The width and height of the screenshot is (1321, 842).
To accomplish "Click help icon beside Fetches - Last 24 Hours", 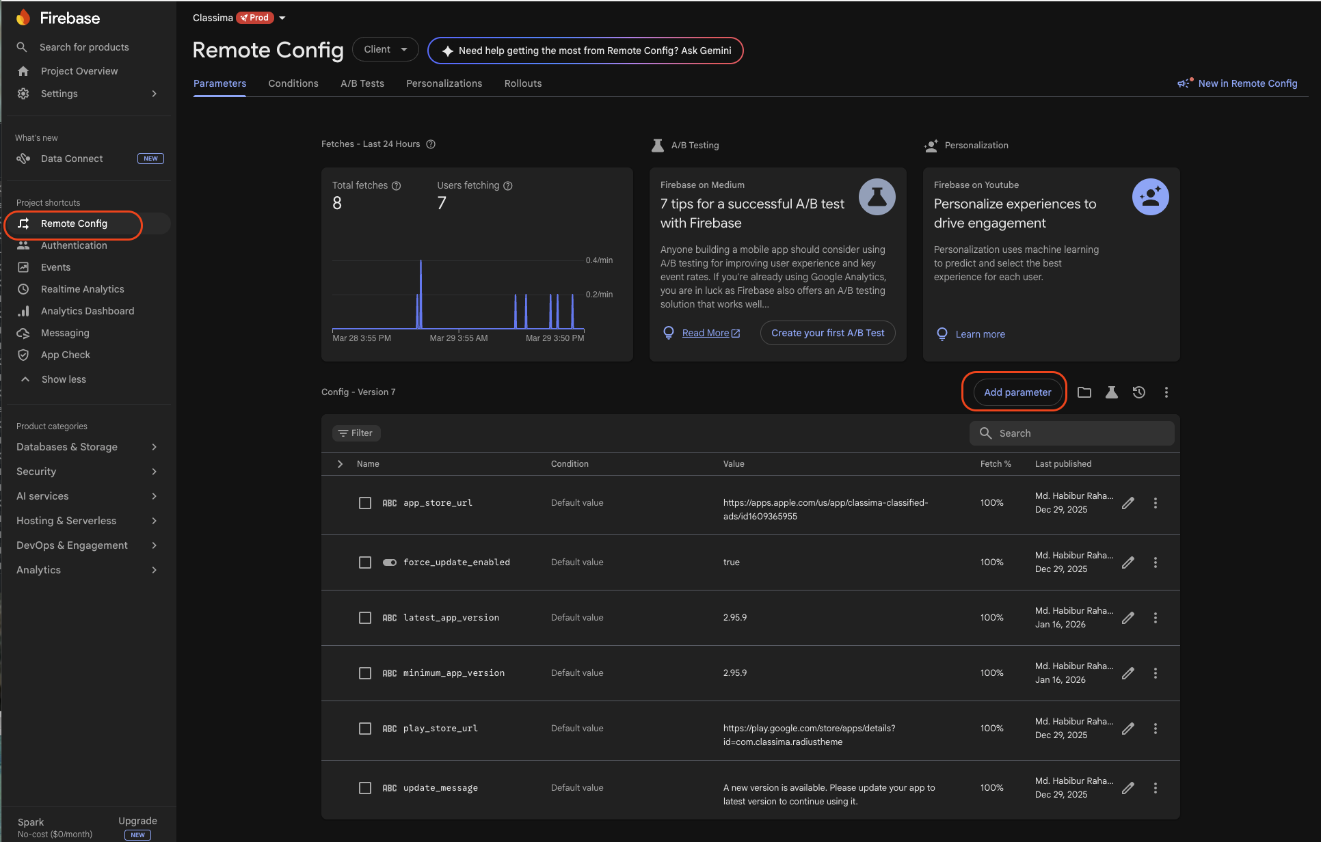I will pyautogui.click(x=431, y=144).
